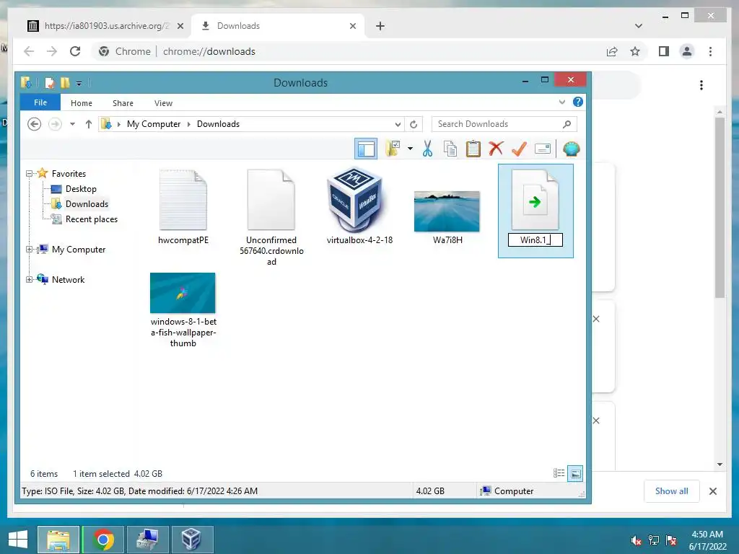Image resolution: width=739 pixels, height=554 pixels.
Task: Click the folder options icon in toolbar
Action: click(393, 149)
